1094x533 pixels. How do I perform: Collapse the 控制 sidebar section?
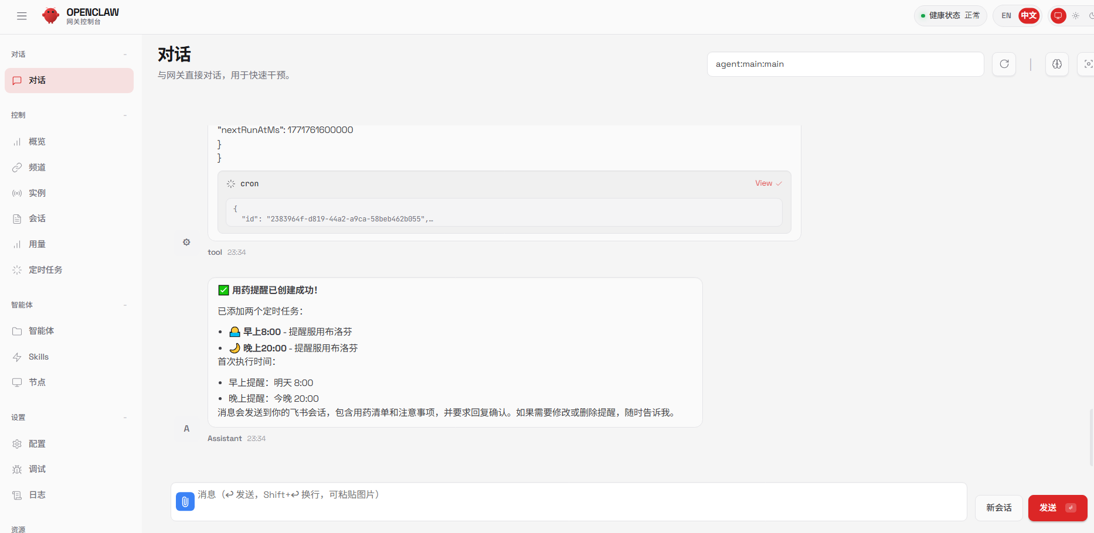tap(125, 115)
